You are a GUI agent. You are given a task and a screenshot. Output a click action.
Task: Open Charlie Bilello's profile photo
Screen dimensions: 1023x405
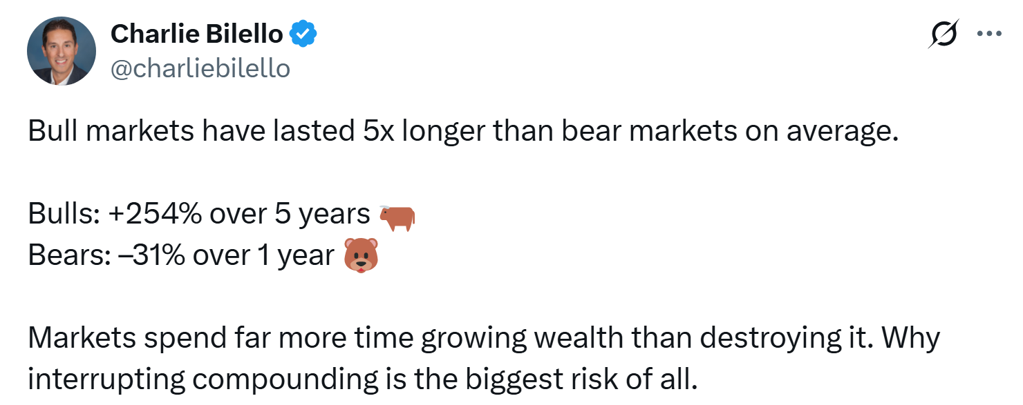click(x=61, y=51)
